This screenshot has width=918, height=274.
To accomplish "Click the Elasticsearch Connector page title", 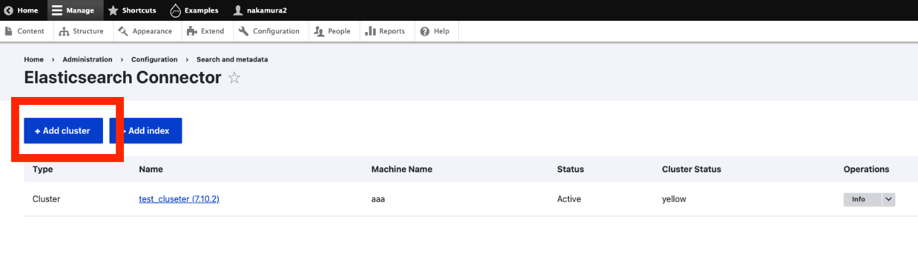I will point(123,78).
